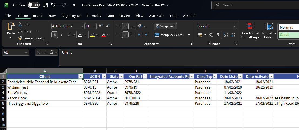Viewport: 299px width, 130px height.
Task: Click the Increase Font Size icon
Action: click(100, 26)
